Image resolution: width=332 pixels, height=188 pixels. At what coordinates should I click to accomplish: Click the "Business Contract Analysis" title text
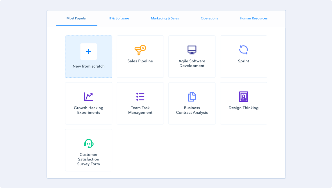click(192, 110)
